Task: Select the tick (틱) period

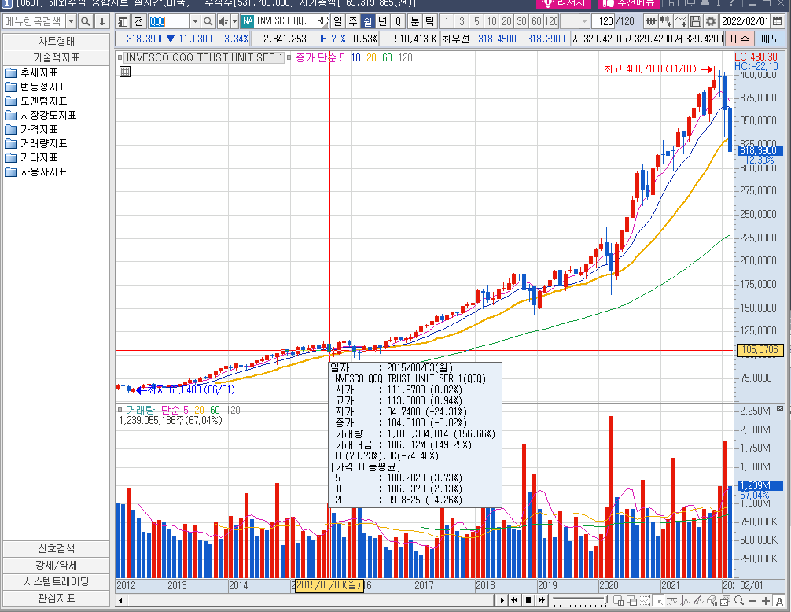Action: [x=430, y=22]
